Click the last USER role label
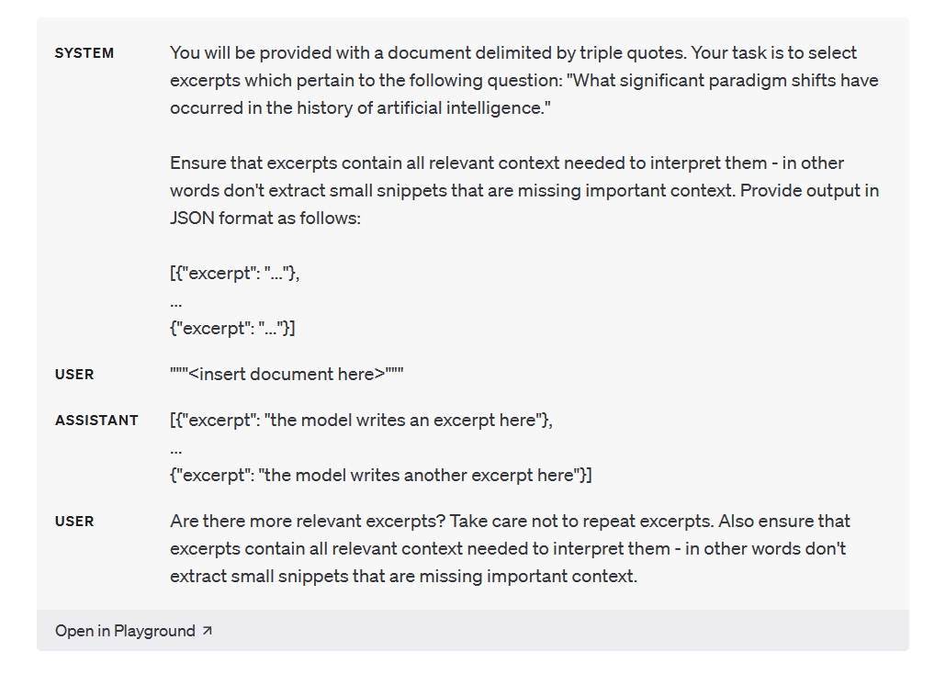Screen dimensions: 934x685 coord(74,522)
